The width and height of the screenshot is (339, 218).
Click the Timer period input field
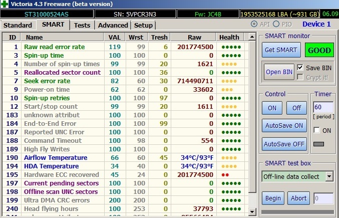pyautogui.click(x=323, y=107)
